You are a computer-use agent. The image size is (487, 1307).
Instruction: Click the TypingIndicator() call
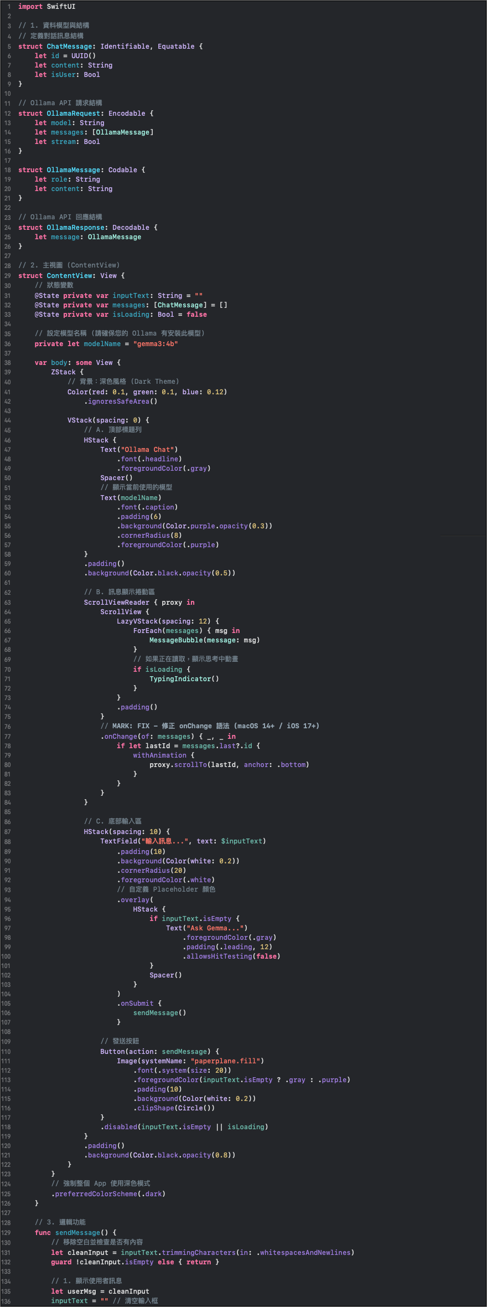click(x=184, y=679)
